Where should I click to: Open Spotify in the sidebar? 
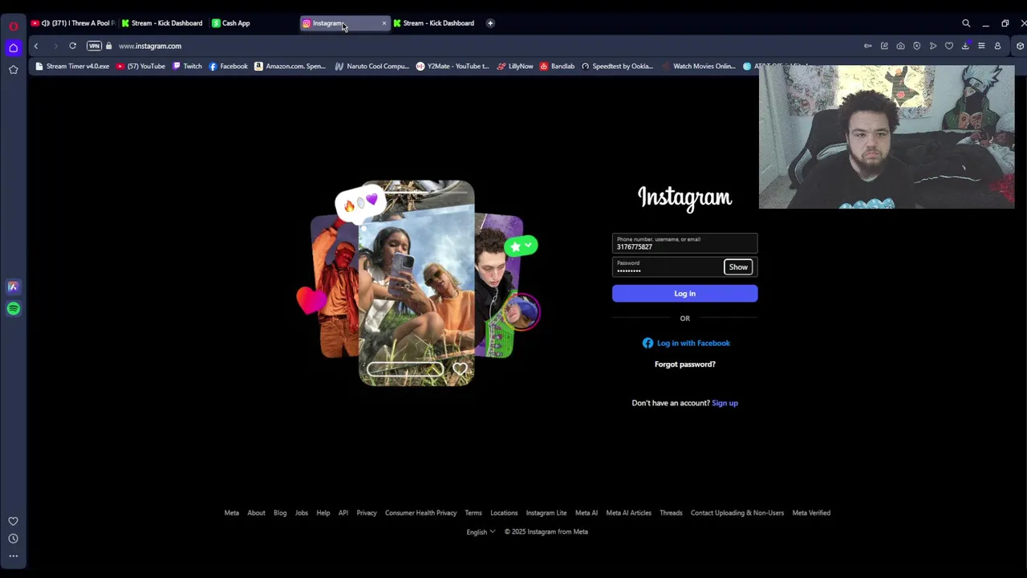pyautogui.click(x=13, y=308)
